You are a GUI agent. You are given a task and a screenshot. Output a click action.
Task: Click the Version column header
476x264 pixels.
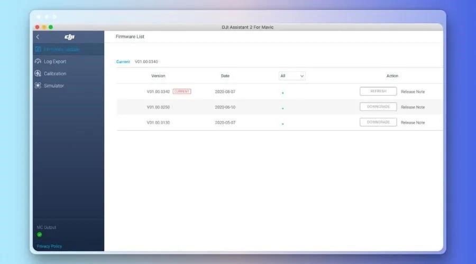(158, 76)
